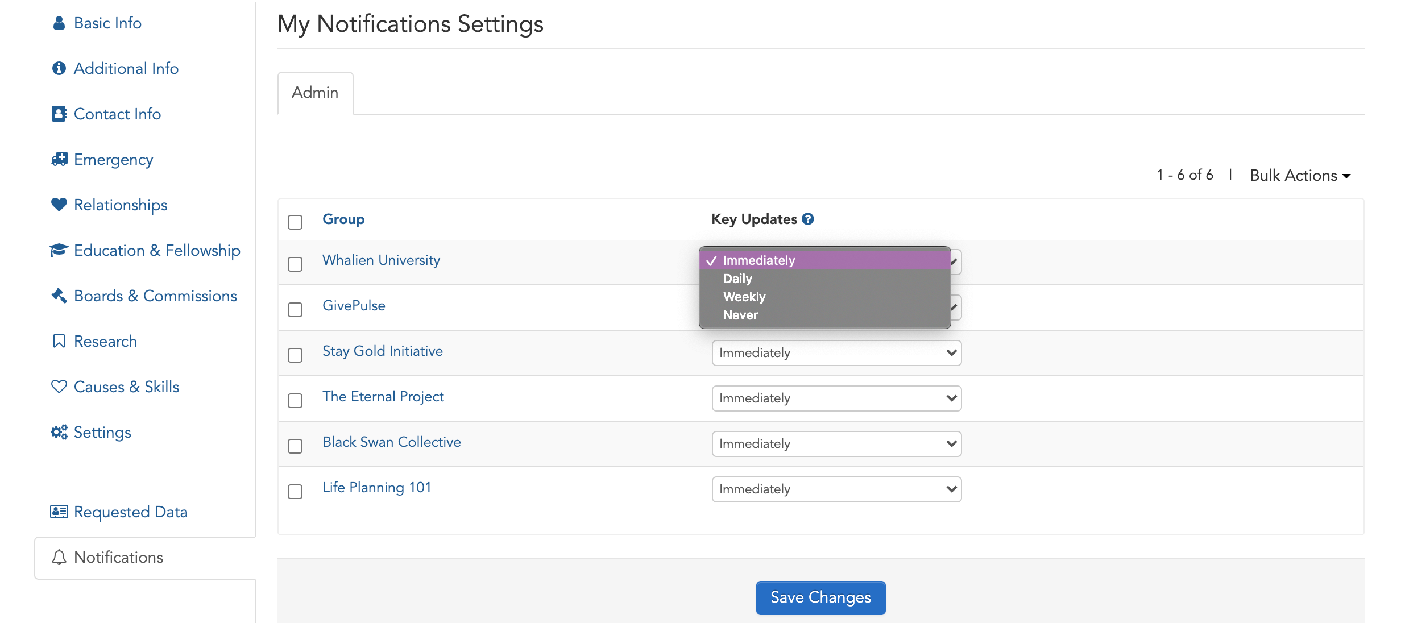Open Stay Gold Initiative frequency dropdown
Image resolution: width=1401 pixels, height=623 pixels.
click(x=836, y=353)
